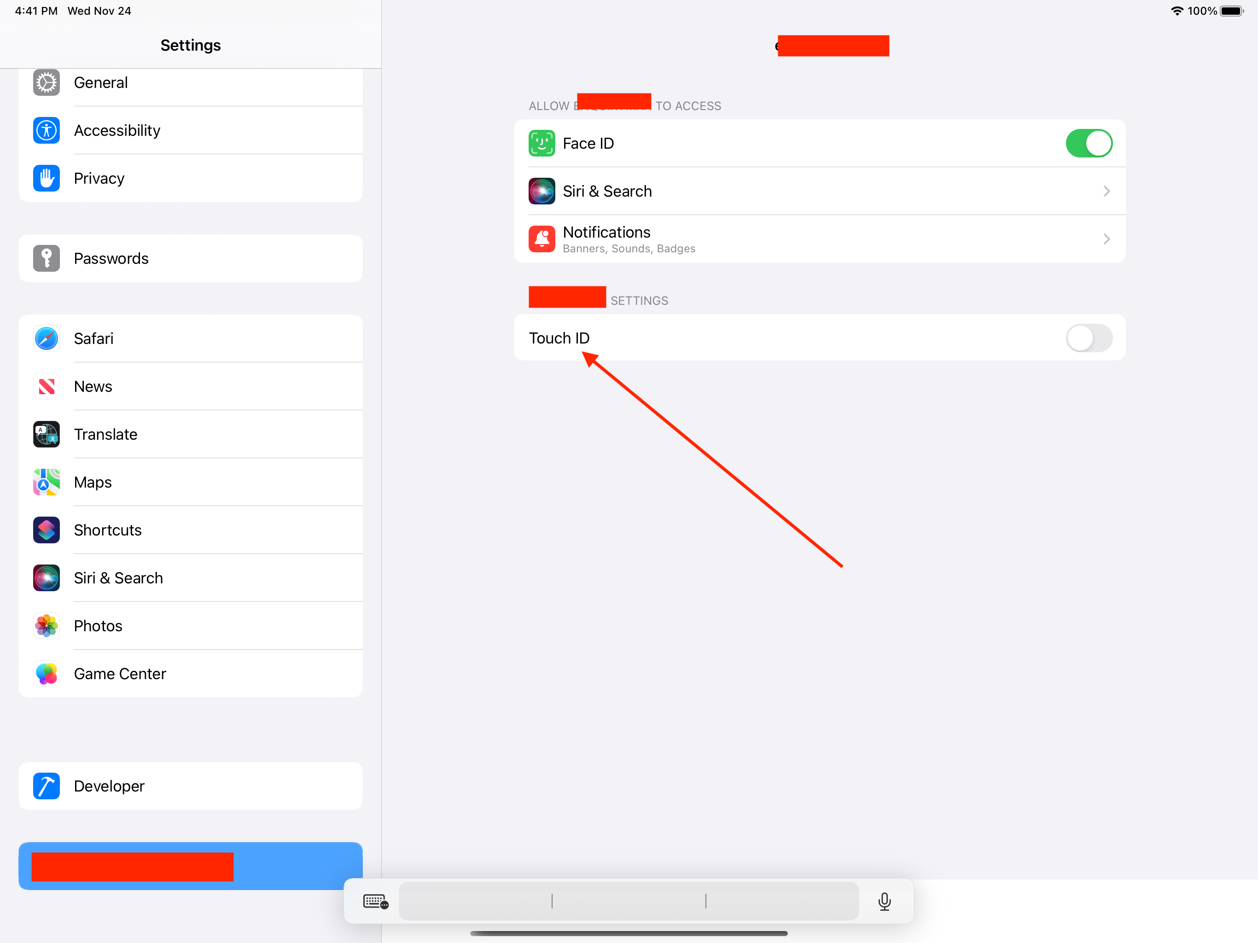Open Developer settings
This screenshot has width=1258, height=943.
(190, 786)
